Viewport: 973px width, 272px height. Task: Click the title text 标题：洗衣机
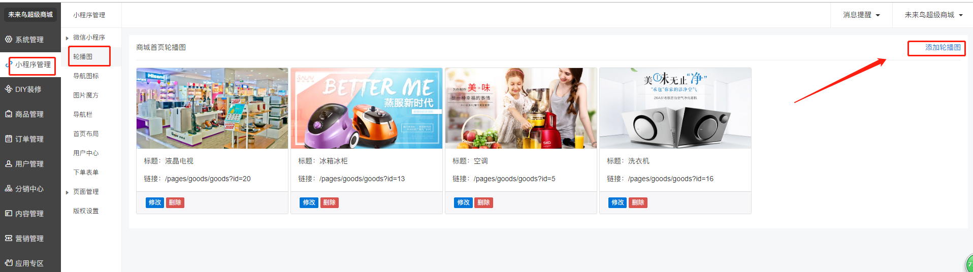(628, 161)
